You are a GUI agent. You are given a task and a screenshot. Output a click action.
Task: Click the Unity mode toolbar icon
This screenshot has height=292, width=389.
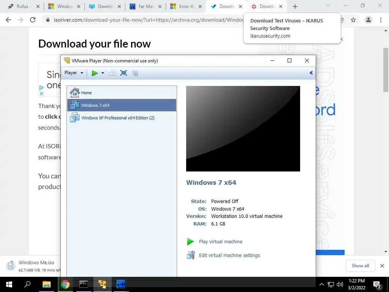coord(135,73)
